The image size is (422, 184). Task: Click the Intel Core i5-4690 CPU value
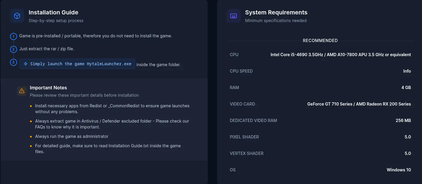coord(341,55)
